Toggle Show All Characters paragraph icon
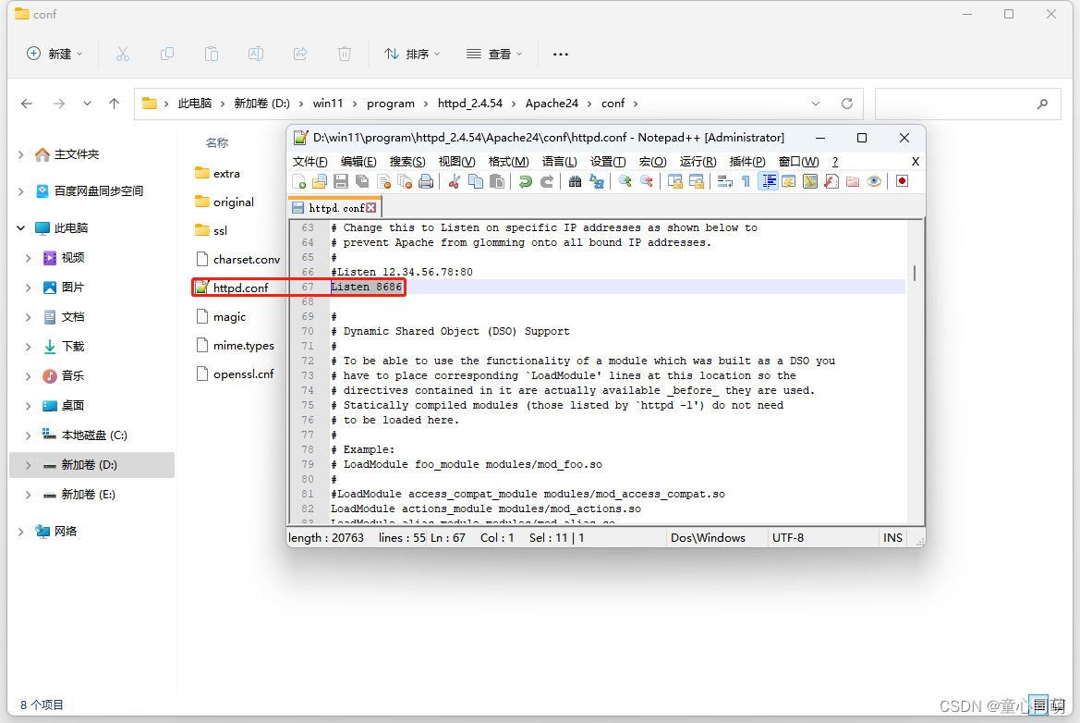The width and height of the screenshot is (1080, 723). [746, 180]
